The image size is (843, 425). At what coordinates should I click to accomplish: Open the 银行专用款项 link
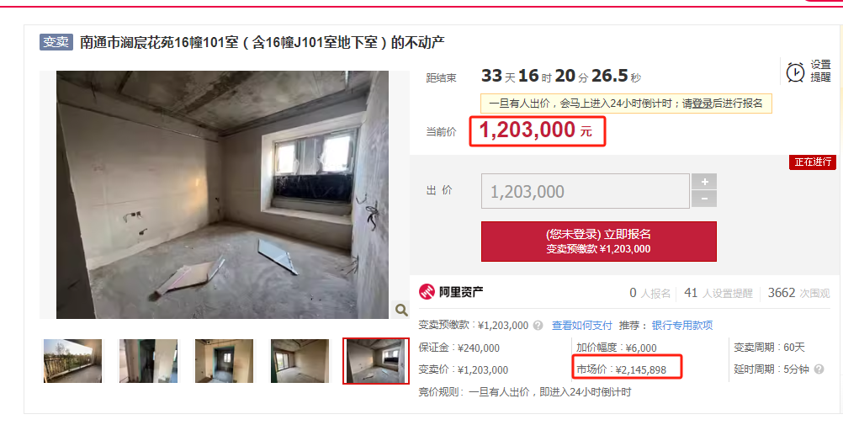coord(682,326)
